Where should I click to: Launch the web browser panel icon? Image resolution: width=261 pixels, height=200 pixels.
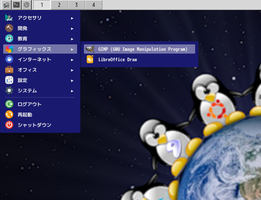27,5
